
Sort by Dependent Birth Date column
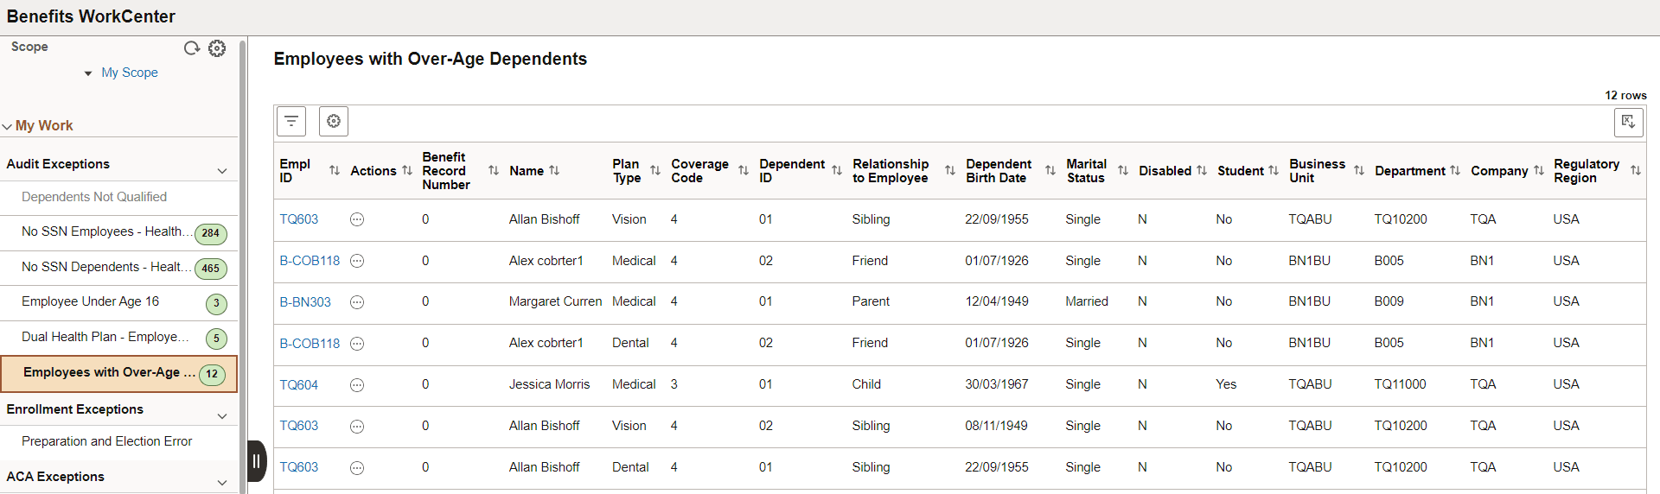[1050, 171]
